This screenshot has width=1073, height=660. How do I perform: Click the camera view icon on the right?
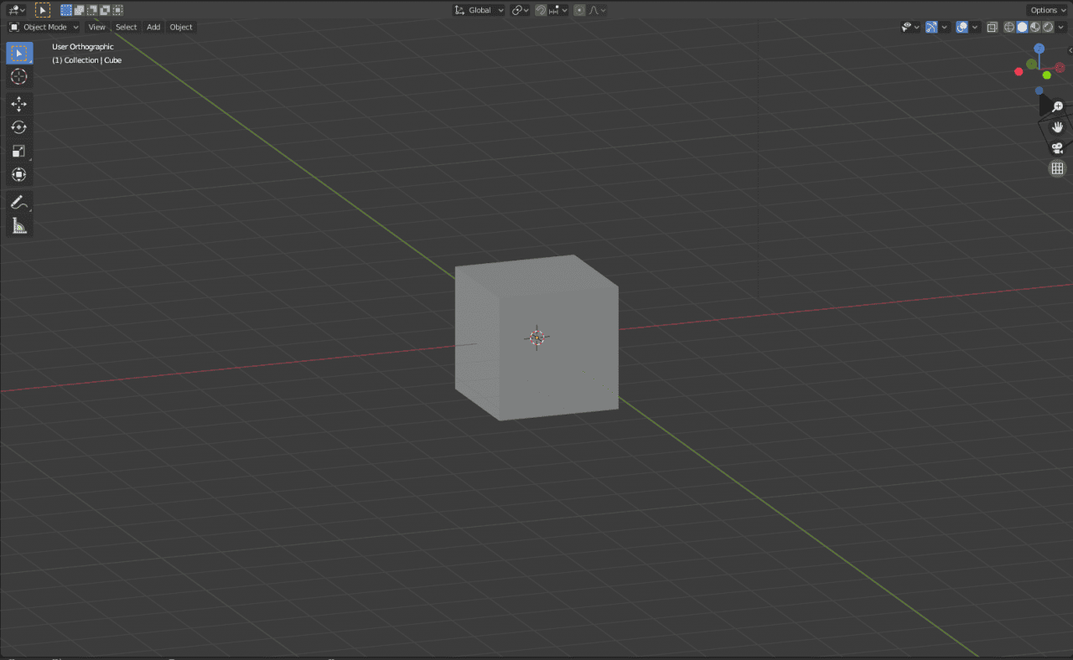click(1057, 147)
